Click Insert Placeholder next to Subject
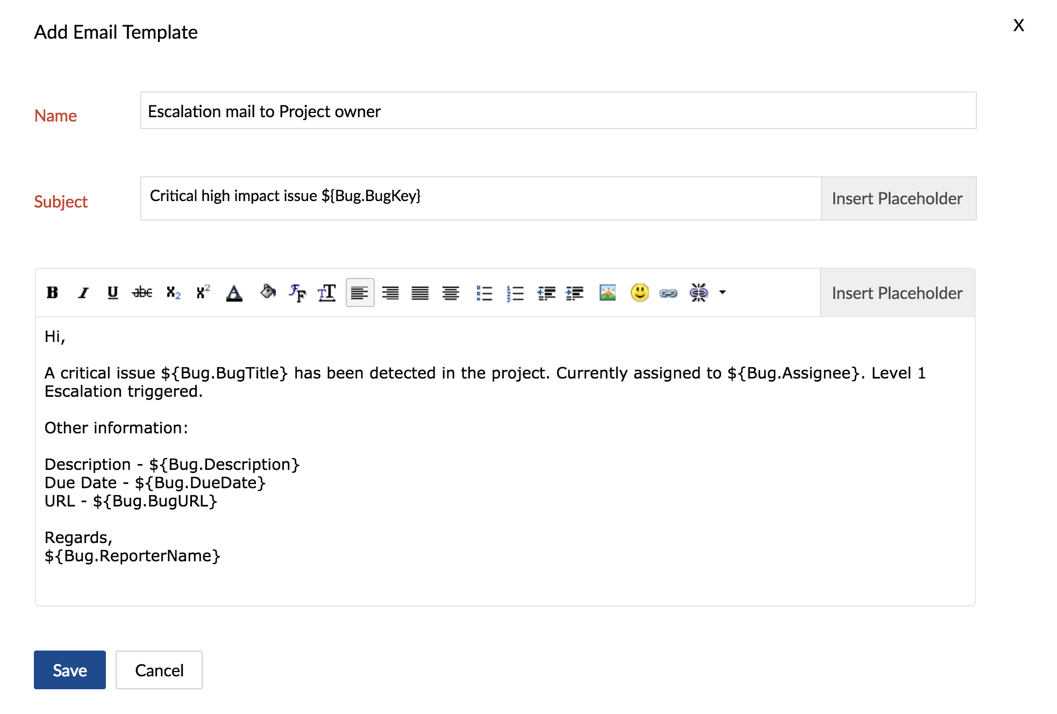This screenshot has height=714, width=1057. 898,198
